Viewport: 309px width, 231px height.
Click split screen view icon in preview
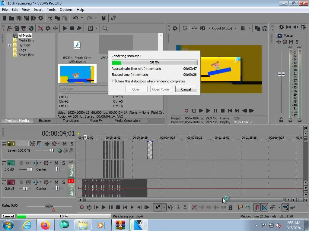coord(202,28)
